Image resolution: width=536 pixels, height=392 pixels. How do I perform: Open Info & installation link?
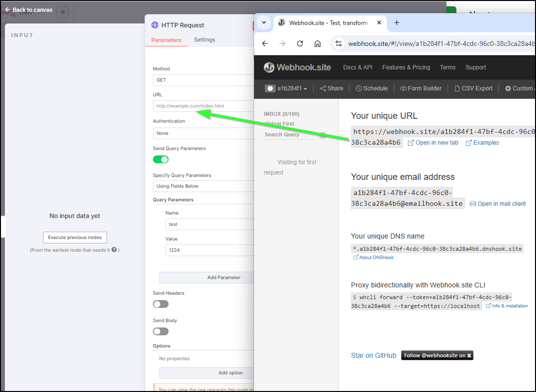coord(507,306)
